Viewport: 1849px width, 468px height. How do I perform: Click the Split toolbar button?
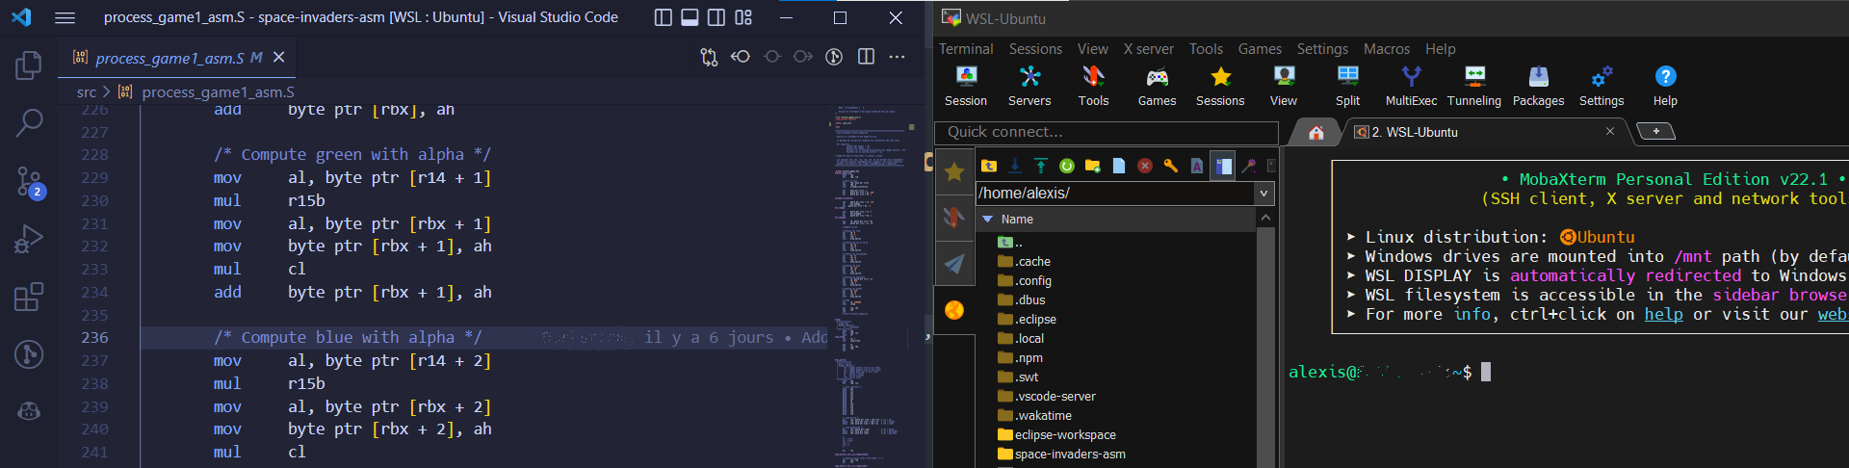(1347, 86)
